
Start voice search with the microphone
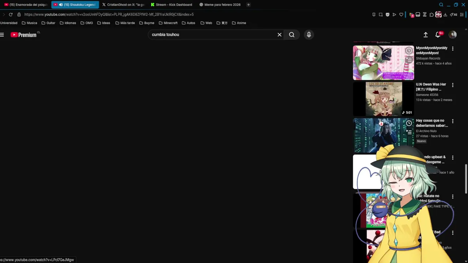coord(309,35)
